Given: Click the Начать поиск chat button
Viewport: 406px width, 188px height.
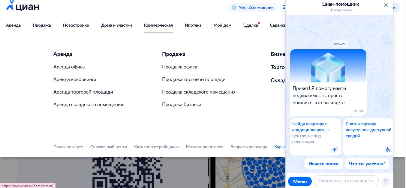Looking at the screenshot, I should 323,163.
